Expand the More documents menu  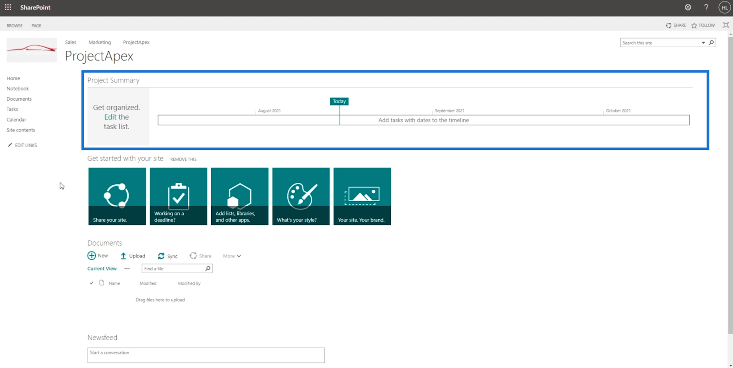(x=232, y=256)
